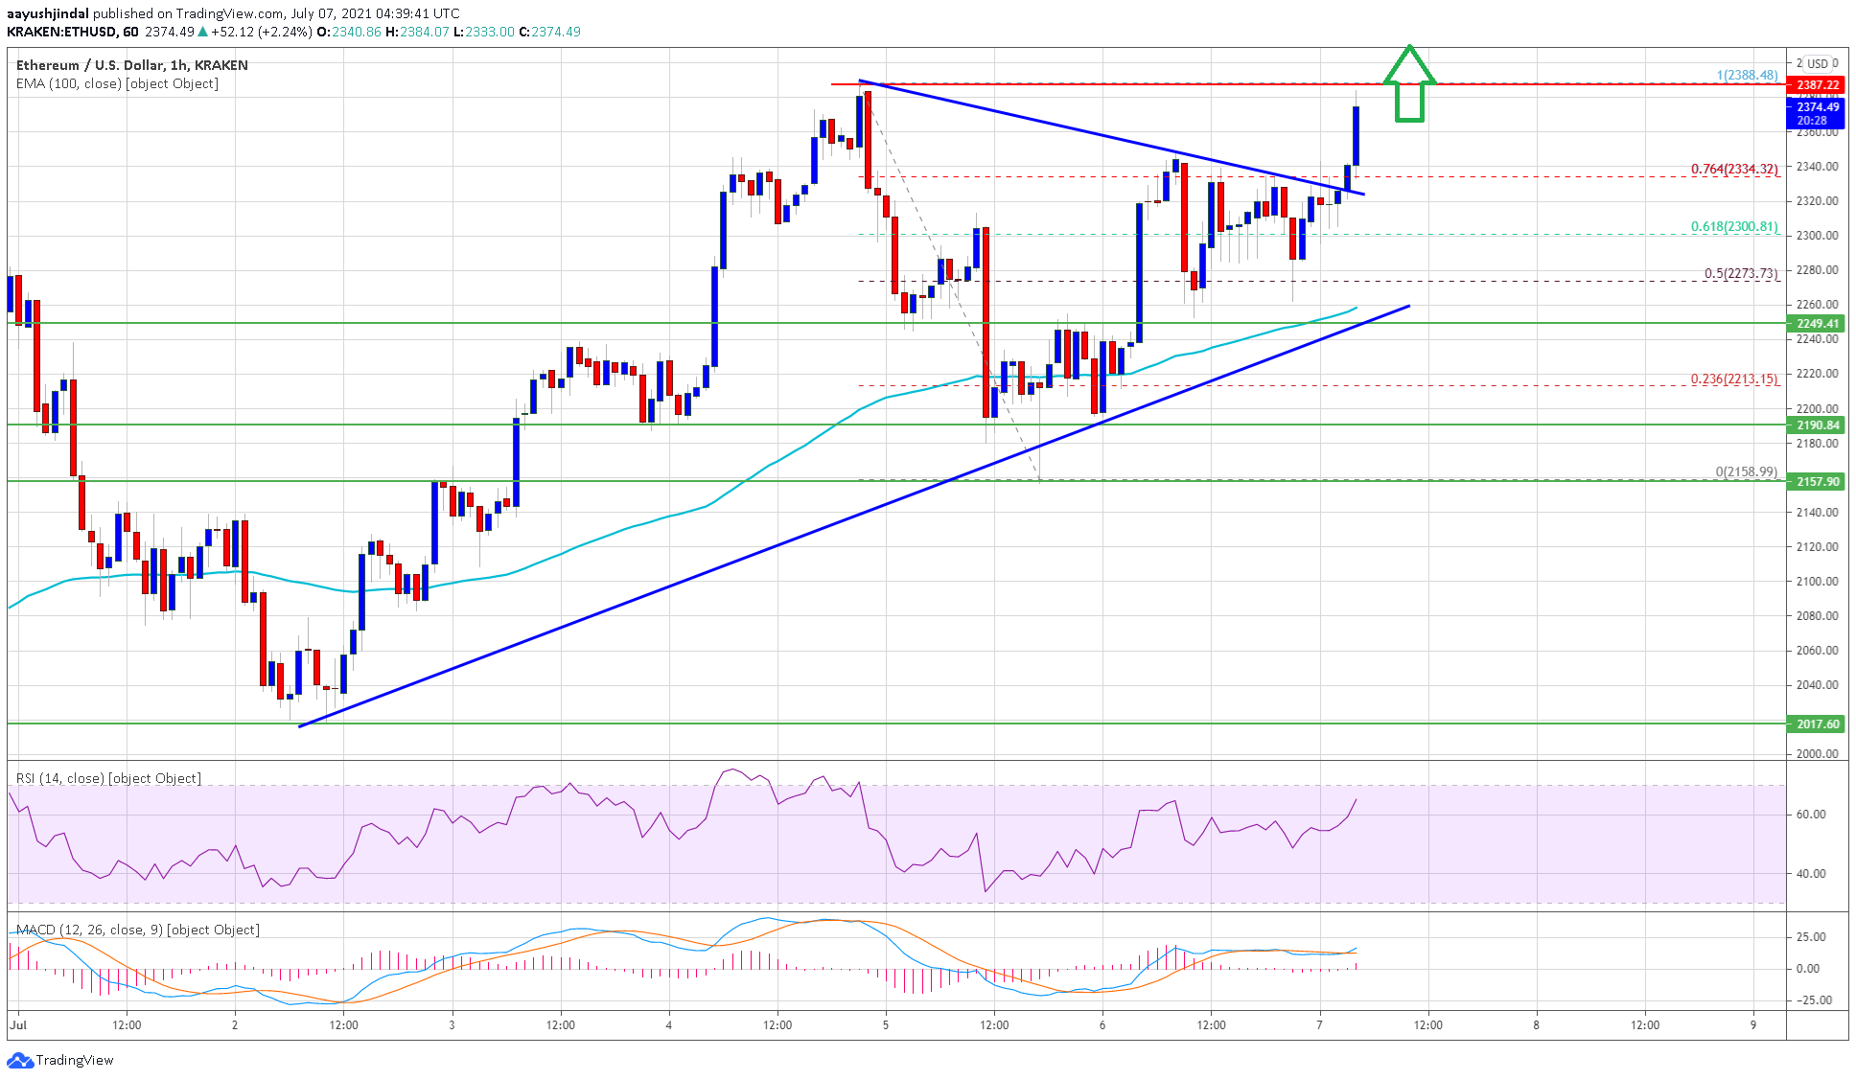Open the KRAKEN:ETHUSD symbol selector
This screenshot has width=1856, height=1080.
click(62, 31)
